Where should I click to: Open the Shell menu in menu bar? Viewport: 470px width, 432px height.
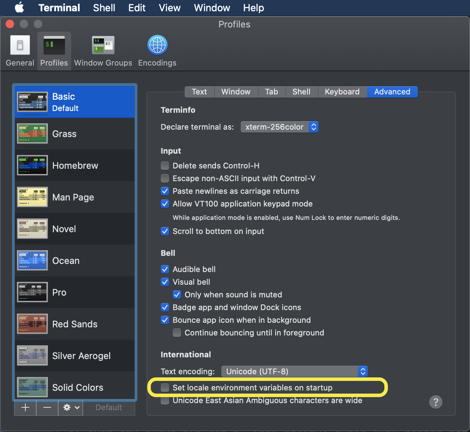(104, 8)
